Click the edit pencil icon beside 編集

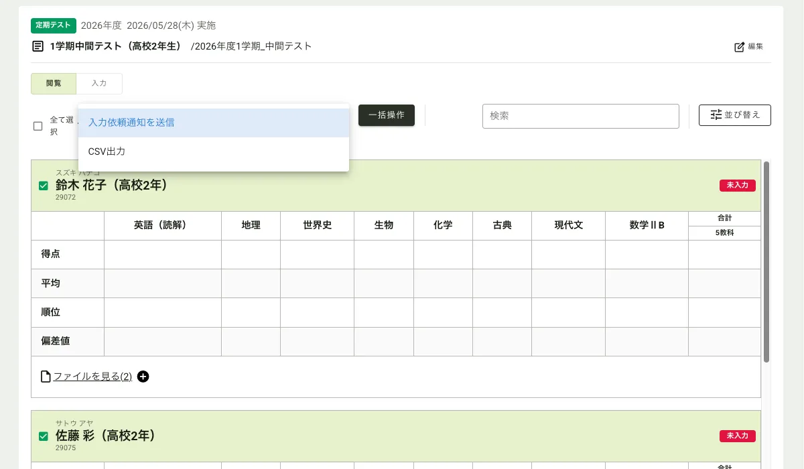coord(740,47)
